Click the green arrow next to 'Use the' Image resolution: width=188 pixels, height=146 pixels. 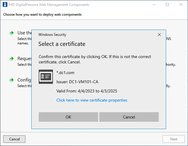(12, 33)
